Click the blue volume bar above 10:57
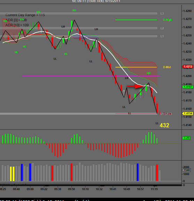194x201 pixels. pos(138,172)
